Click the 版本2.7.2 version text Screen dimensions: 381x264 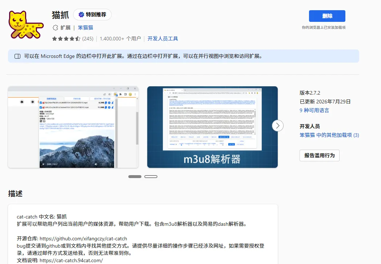point(310,93)
